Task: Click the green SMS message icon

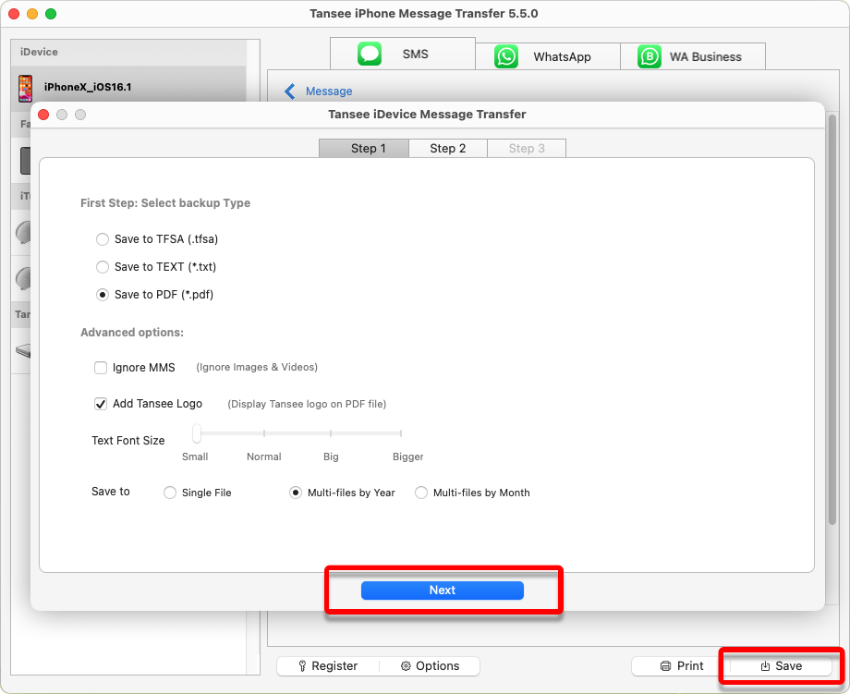Action: 370,55
